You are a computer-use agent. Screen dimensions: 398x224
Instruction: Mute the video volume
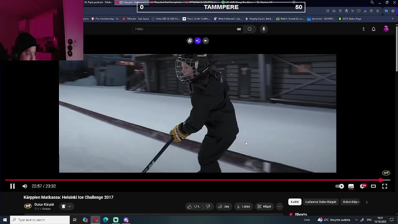click(25, 186)
